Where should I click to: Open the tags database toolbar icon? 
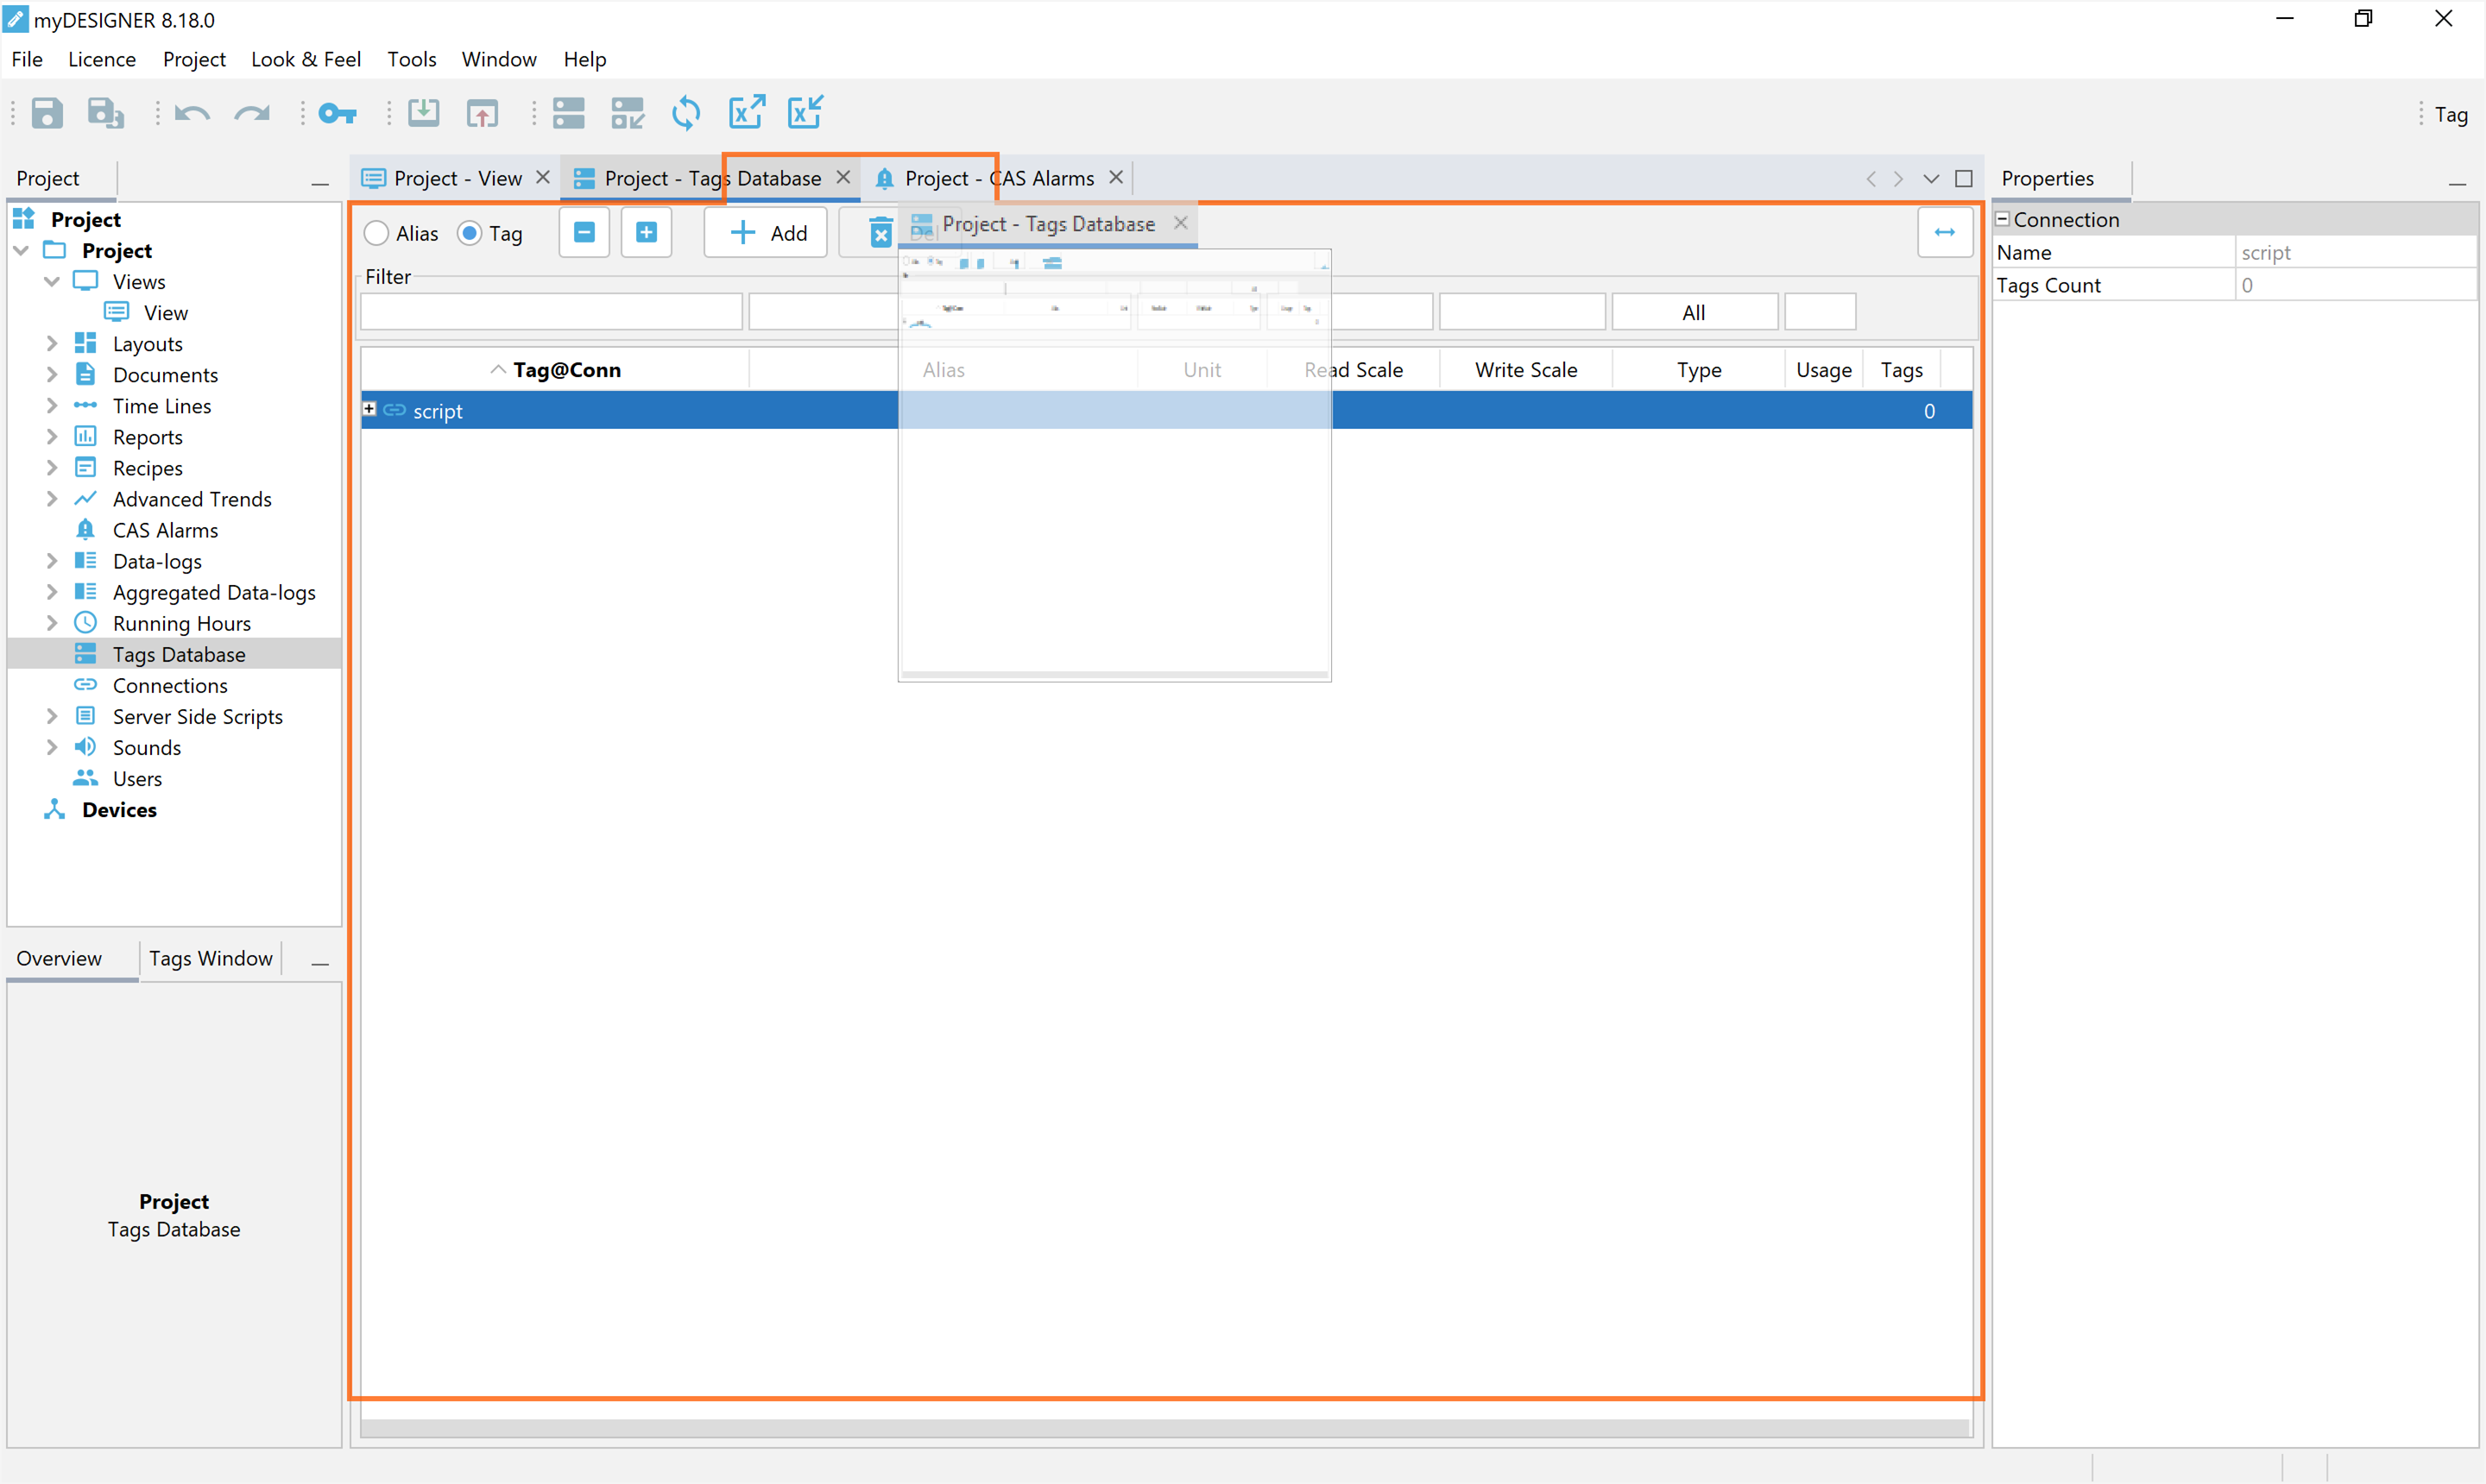[568, 113]
